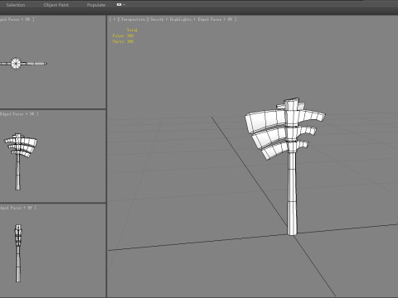Click the Perspective viewport name label

[133, 19]
